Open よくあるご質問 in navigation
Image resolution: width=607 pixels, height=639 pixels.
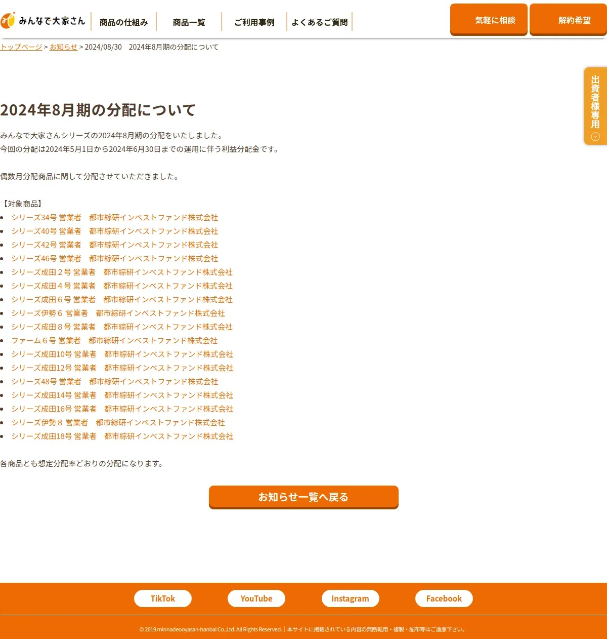tap(320, 22)
